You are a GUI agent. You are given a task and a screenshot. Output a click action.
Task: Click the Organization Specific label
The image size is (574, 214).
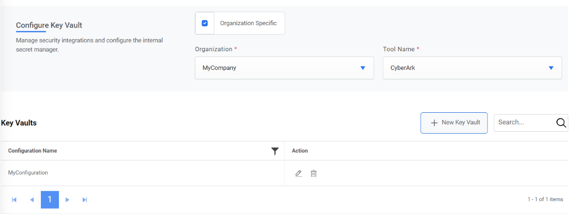pos(248,23)
